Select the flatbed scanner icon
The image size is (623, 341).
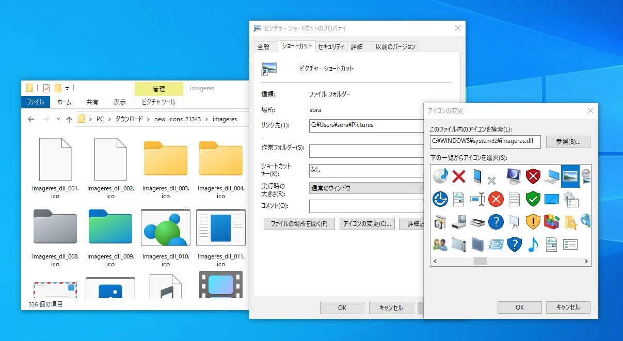coord(477,222)
